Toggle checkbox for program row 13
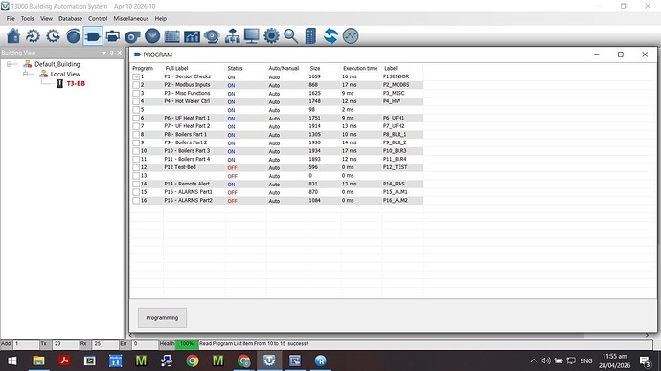This screenshot has height=371, width=661. click(x=136, y=176)
